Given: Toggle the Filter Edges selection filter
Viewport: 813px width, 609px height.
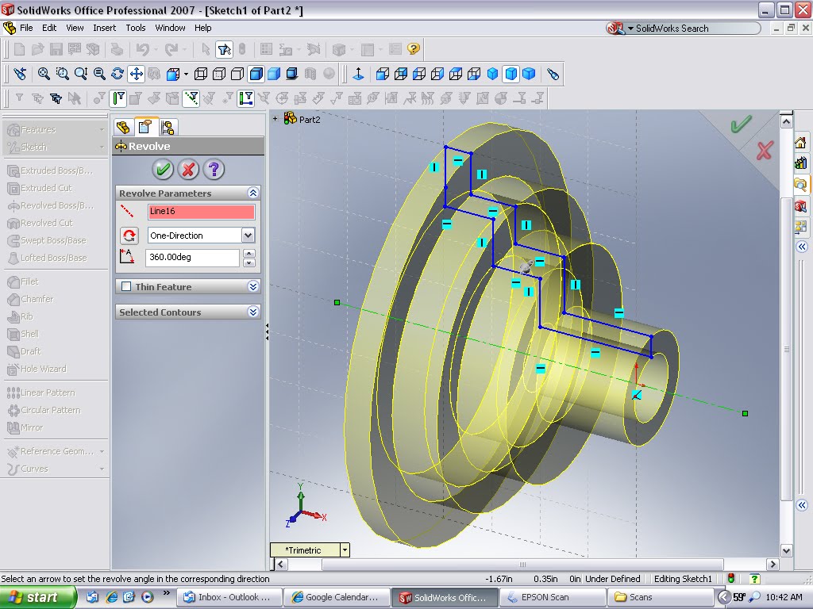Looking at the screenshot, I should pos(119,98).
